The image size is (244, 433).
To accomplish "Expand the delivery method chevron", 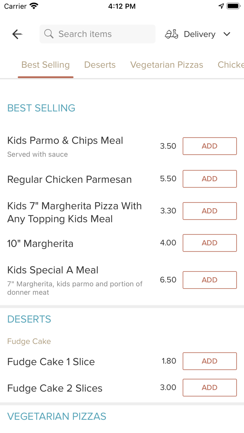I will pyautogui.click(x=227, y=34).
